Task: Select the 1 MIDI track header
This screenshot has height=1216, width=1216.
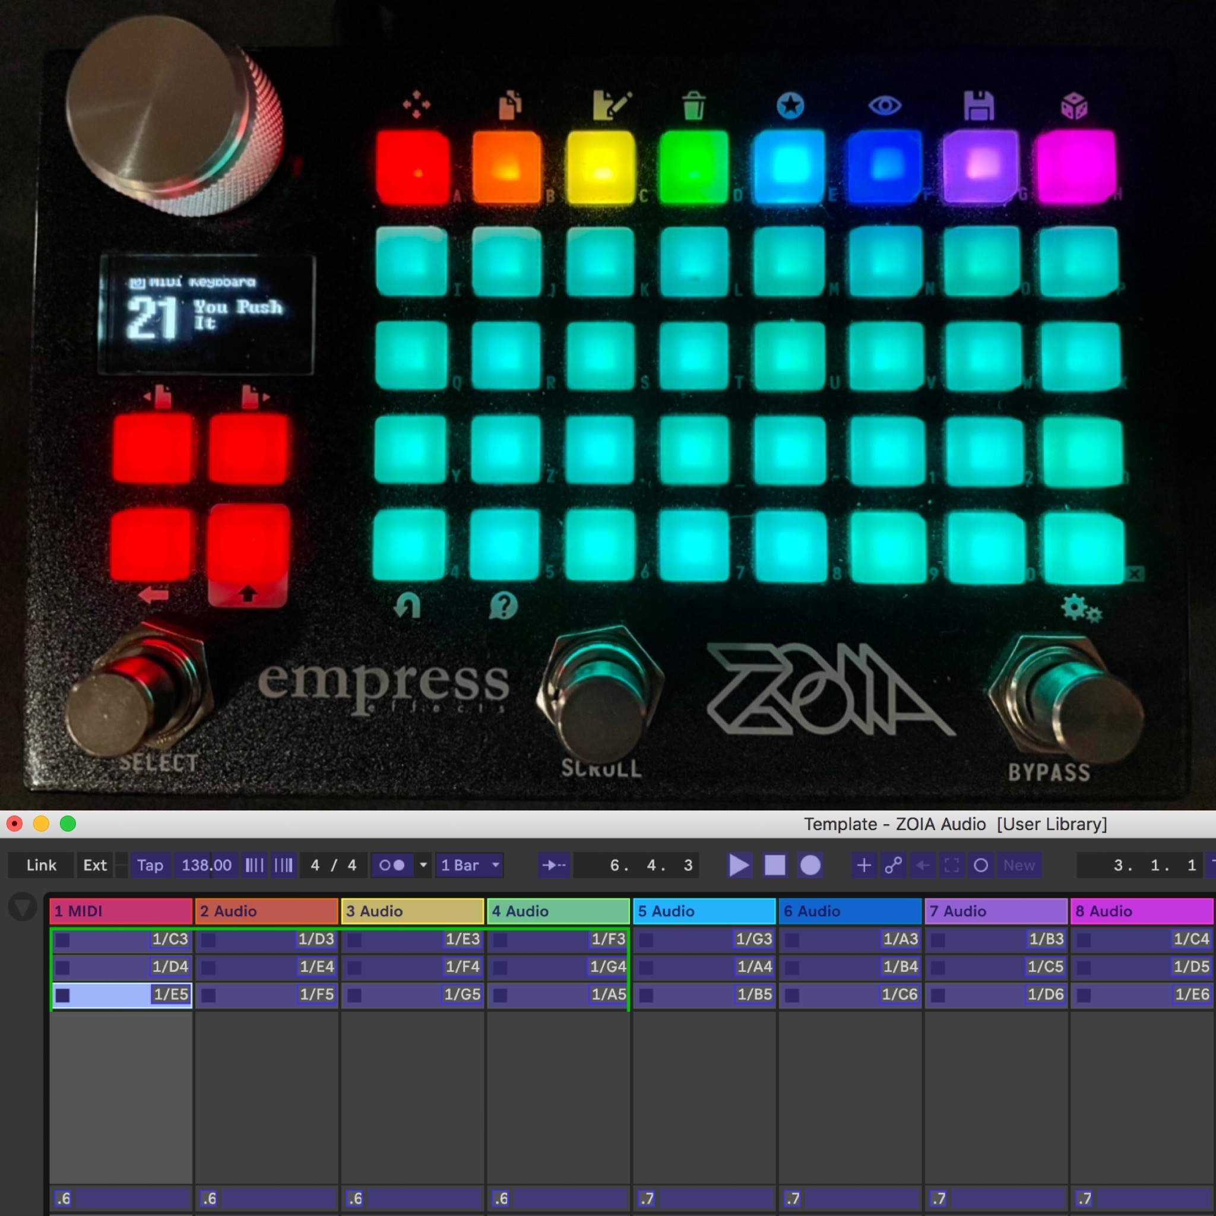Action: [x=121, y=911]
